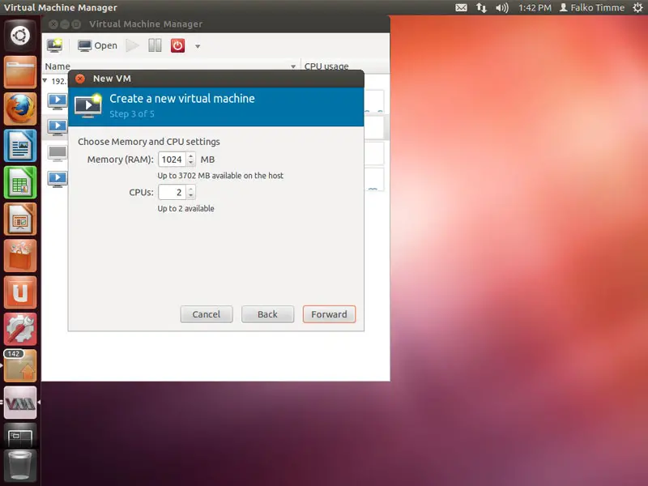Launch the Files manager from the dock
Image resolution: width=648 pixels, height=486 pixels.
point(19,72)
